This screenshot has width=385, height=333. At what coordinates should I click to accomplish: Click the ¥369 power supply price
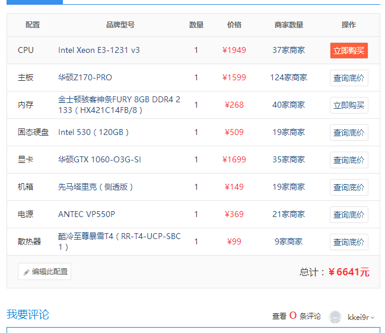(x=234, y=214)
